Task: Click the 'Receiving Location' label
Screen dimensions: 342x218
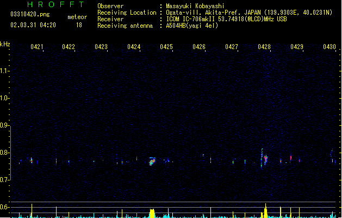Action: point(127,13)
